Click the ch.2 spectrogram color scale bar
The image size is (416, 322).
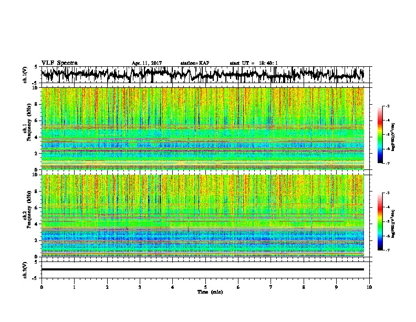tap(380, 222)
